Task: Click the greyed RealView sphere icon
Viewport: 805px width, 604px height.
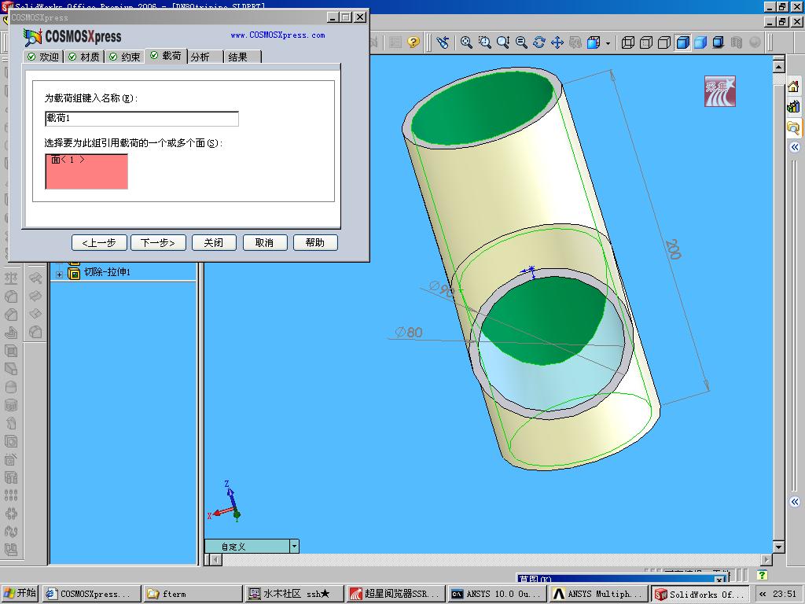Action: pos(755,42)
